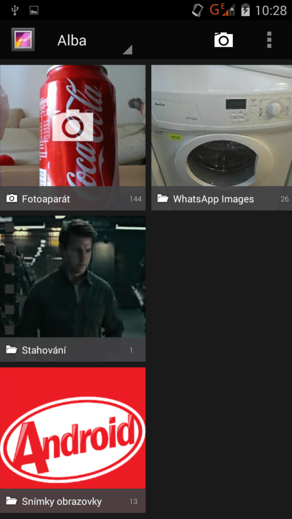
Task: Tap the Gallery app icon
Action: (x=23, y=40)
